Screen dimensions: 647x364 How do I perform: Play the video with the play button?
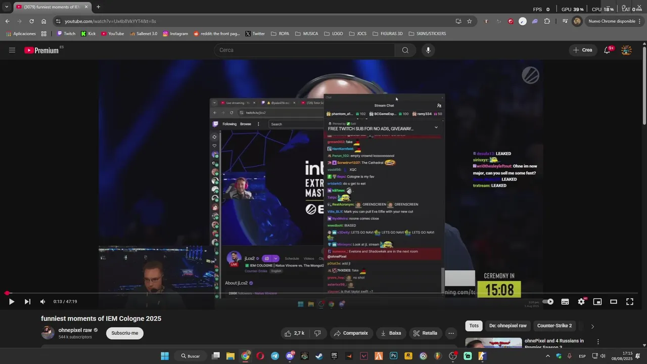pyautogui.click(x=11, y=302)
